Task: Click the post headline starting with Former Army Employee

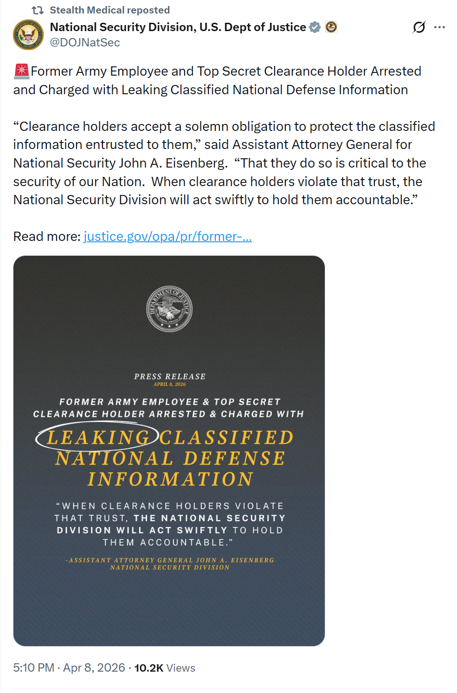Action: tap(218, 80)
